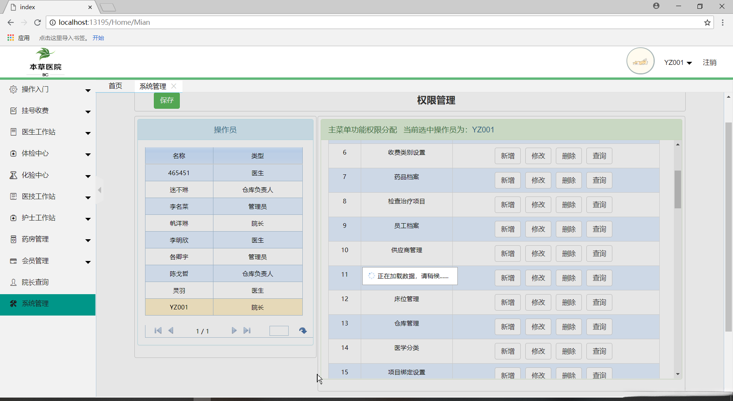Screen dimensions: 733x401
Task: Reload the browser page
Action: coord(37,23)
